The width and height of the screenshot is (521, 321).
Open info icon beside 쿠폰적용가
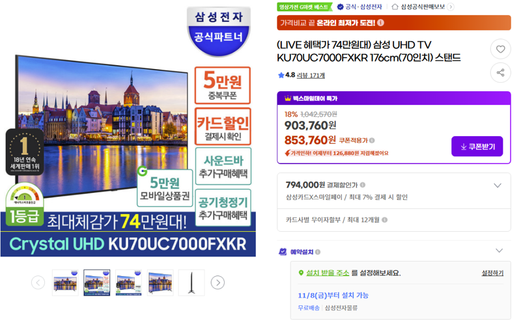coord(372,141)
